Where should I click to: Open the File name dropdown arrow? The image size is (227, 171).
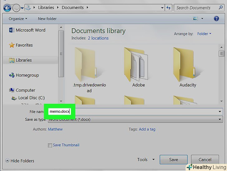[220, 112]
